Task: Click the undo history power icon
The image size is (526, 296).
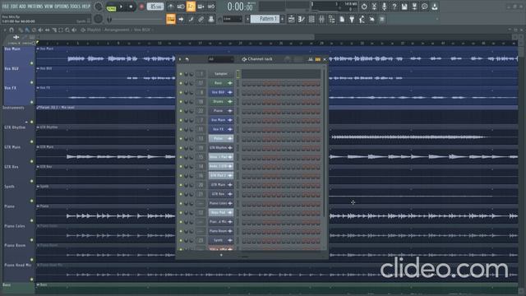Action: click(364, 7)
